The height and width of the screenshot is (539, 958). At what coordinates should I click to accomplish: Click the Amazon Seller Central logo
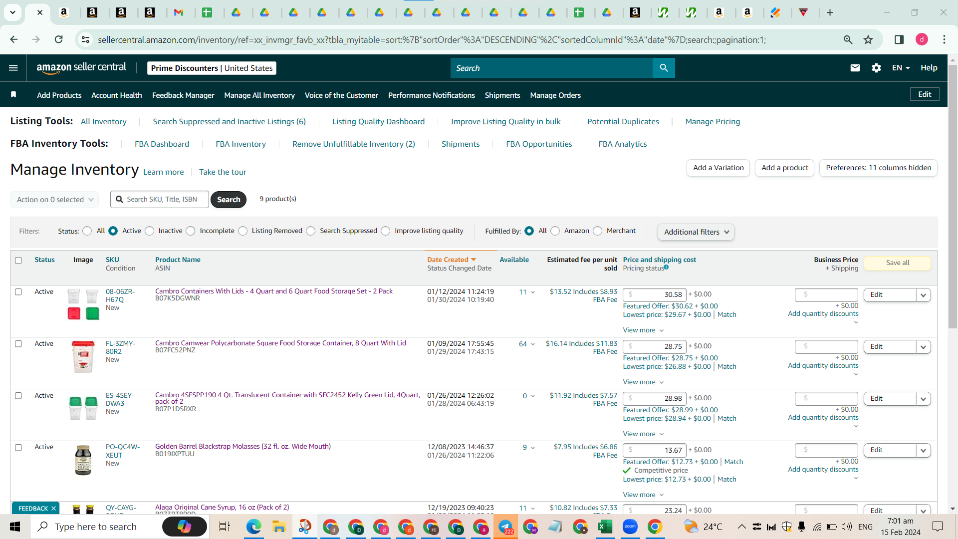pyautogui.click(x=81, y=68)
